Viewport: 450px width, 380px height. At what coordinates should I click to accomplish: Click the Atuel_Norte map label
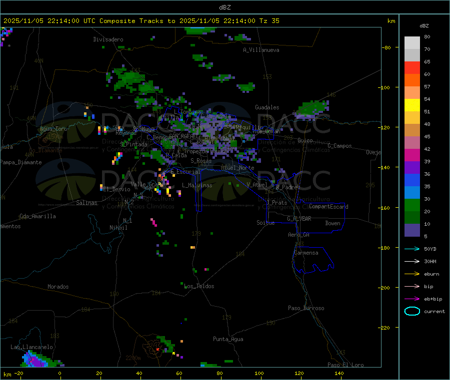click(237, 168)
